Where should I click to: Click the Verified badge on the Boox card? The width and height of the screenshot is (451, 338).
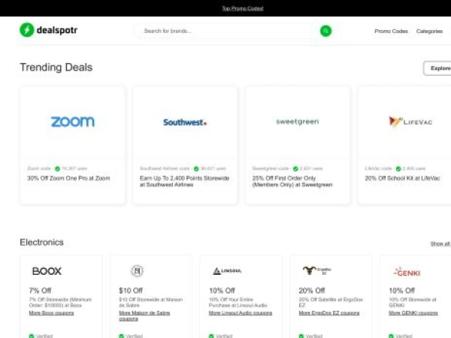[41, 336]
